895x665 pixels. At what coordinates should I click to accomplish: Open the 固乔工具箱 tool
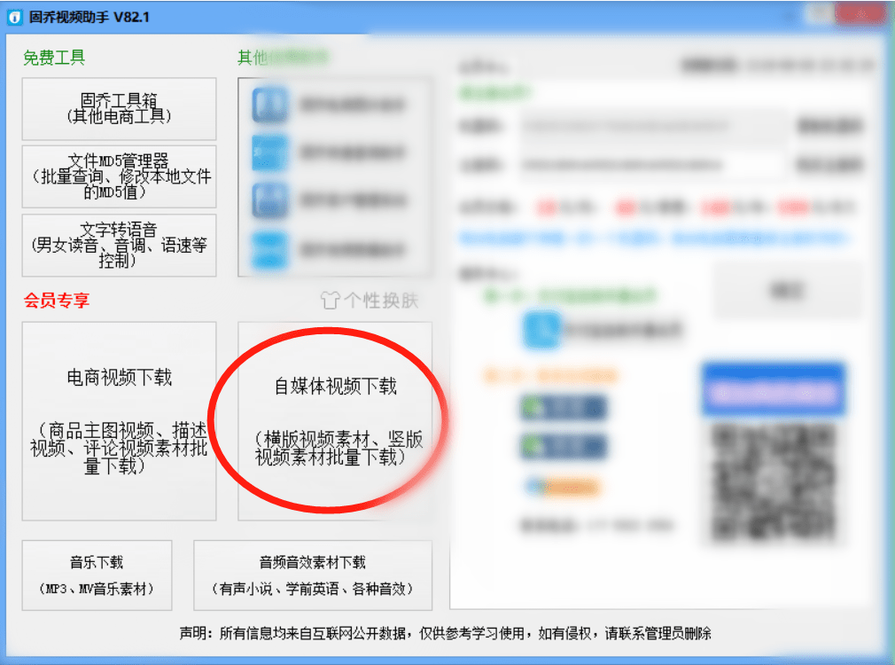(118, 108)
